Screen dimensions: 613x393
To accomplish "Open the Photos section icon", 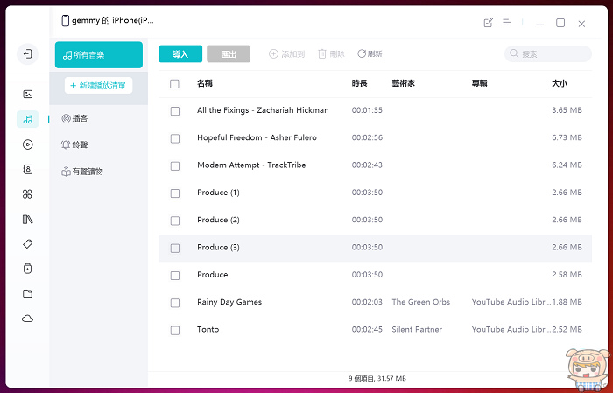I will (27, 94).
